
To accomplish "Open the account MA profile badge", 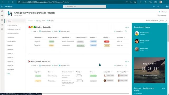I will click(167, 7).
